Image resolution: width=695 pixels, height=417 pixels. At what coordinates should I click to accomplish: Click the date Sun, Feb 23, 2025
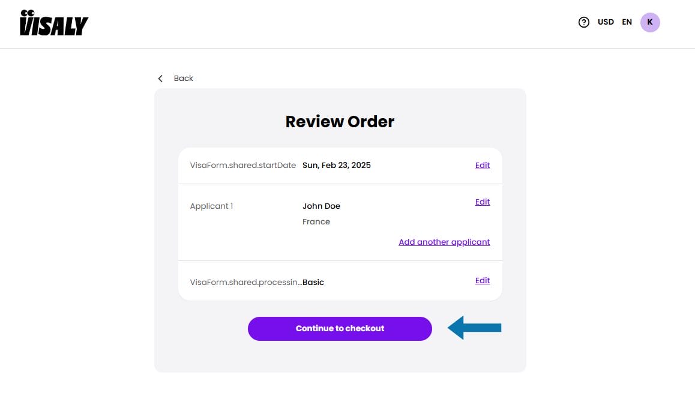336,166
